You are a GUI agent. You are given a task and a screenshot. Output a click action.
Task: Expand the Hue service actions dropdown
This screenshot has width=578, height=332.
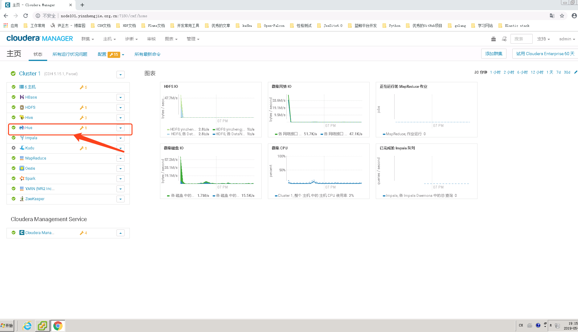coord(120,128)
